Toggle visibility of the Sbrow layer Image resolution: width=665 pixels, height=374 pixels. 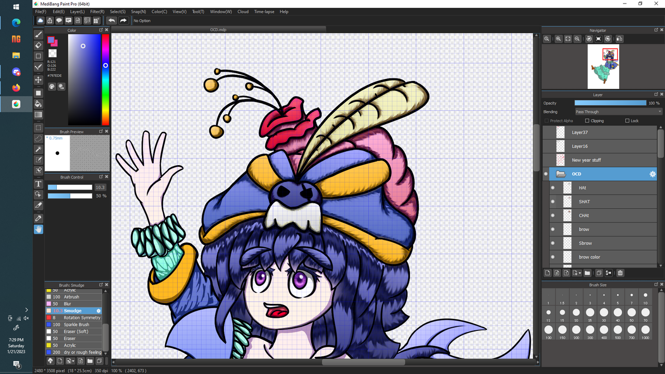coord(553,243)
